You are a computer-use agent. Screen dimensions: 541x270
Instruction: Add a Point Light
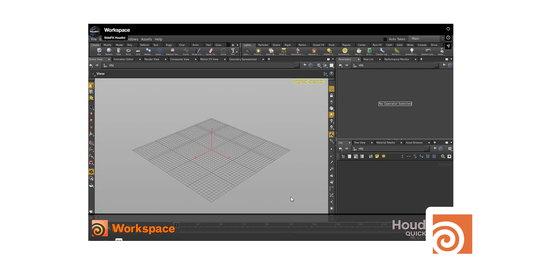[258, 52]
